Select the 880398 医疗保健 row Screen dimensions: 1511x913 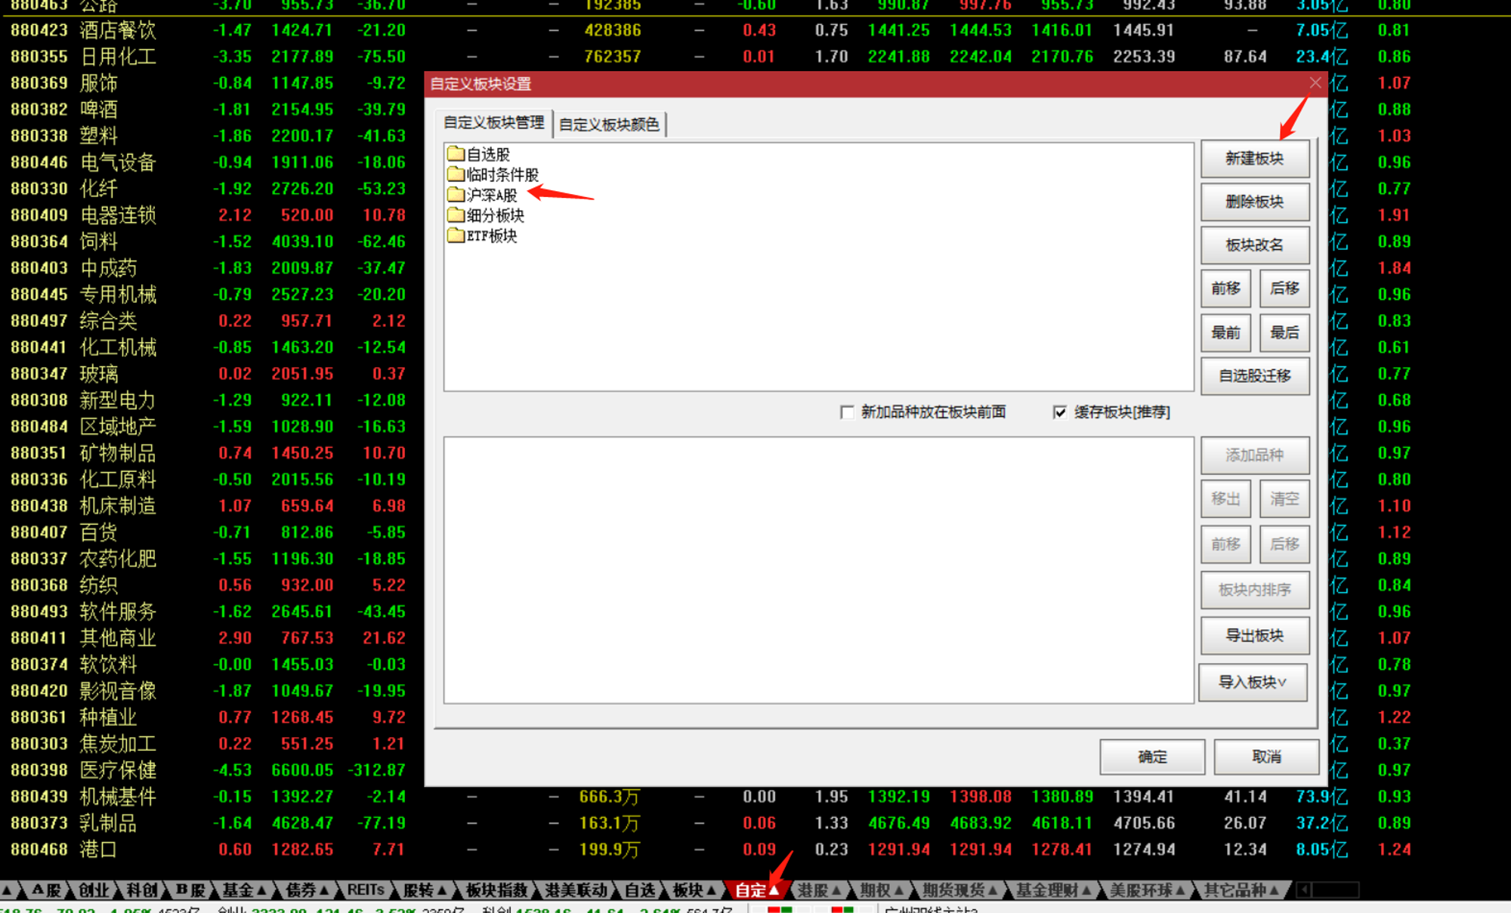[x=212, y=770]
